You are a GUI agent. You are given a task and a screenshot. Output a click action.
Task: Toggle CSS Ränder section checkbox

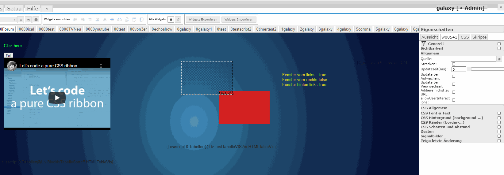pos(499,122)
